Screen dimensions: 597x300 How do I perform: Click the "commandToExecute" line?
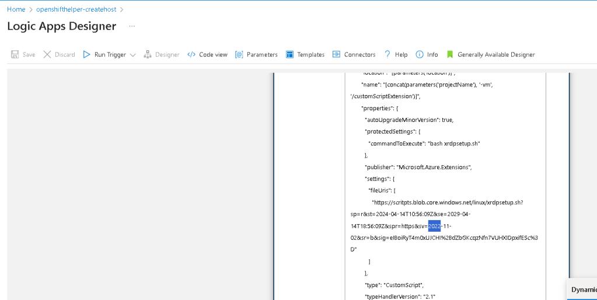tap(424, 144)
